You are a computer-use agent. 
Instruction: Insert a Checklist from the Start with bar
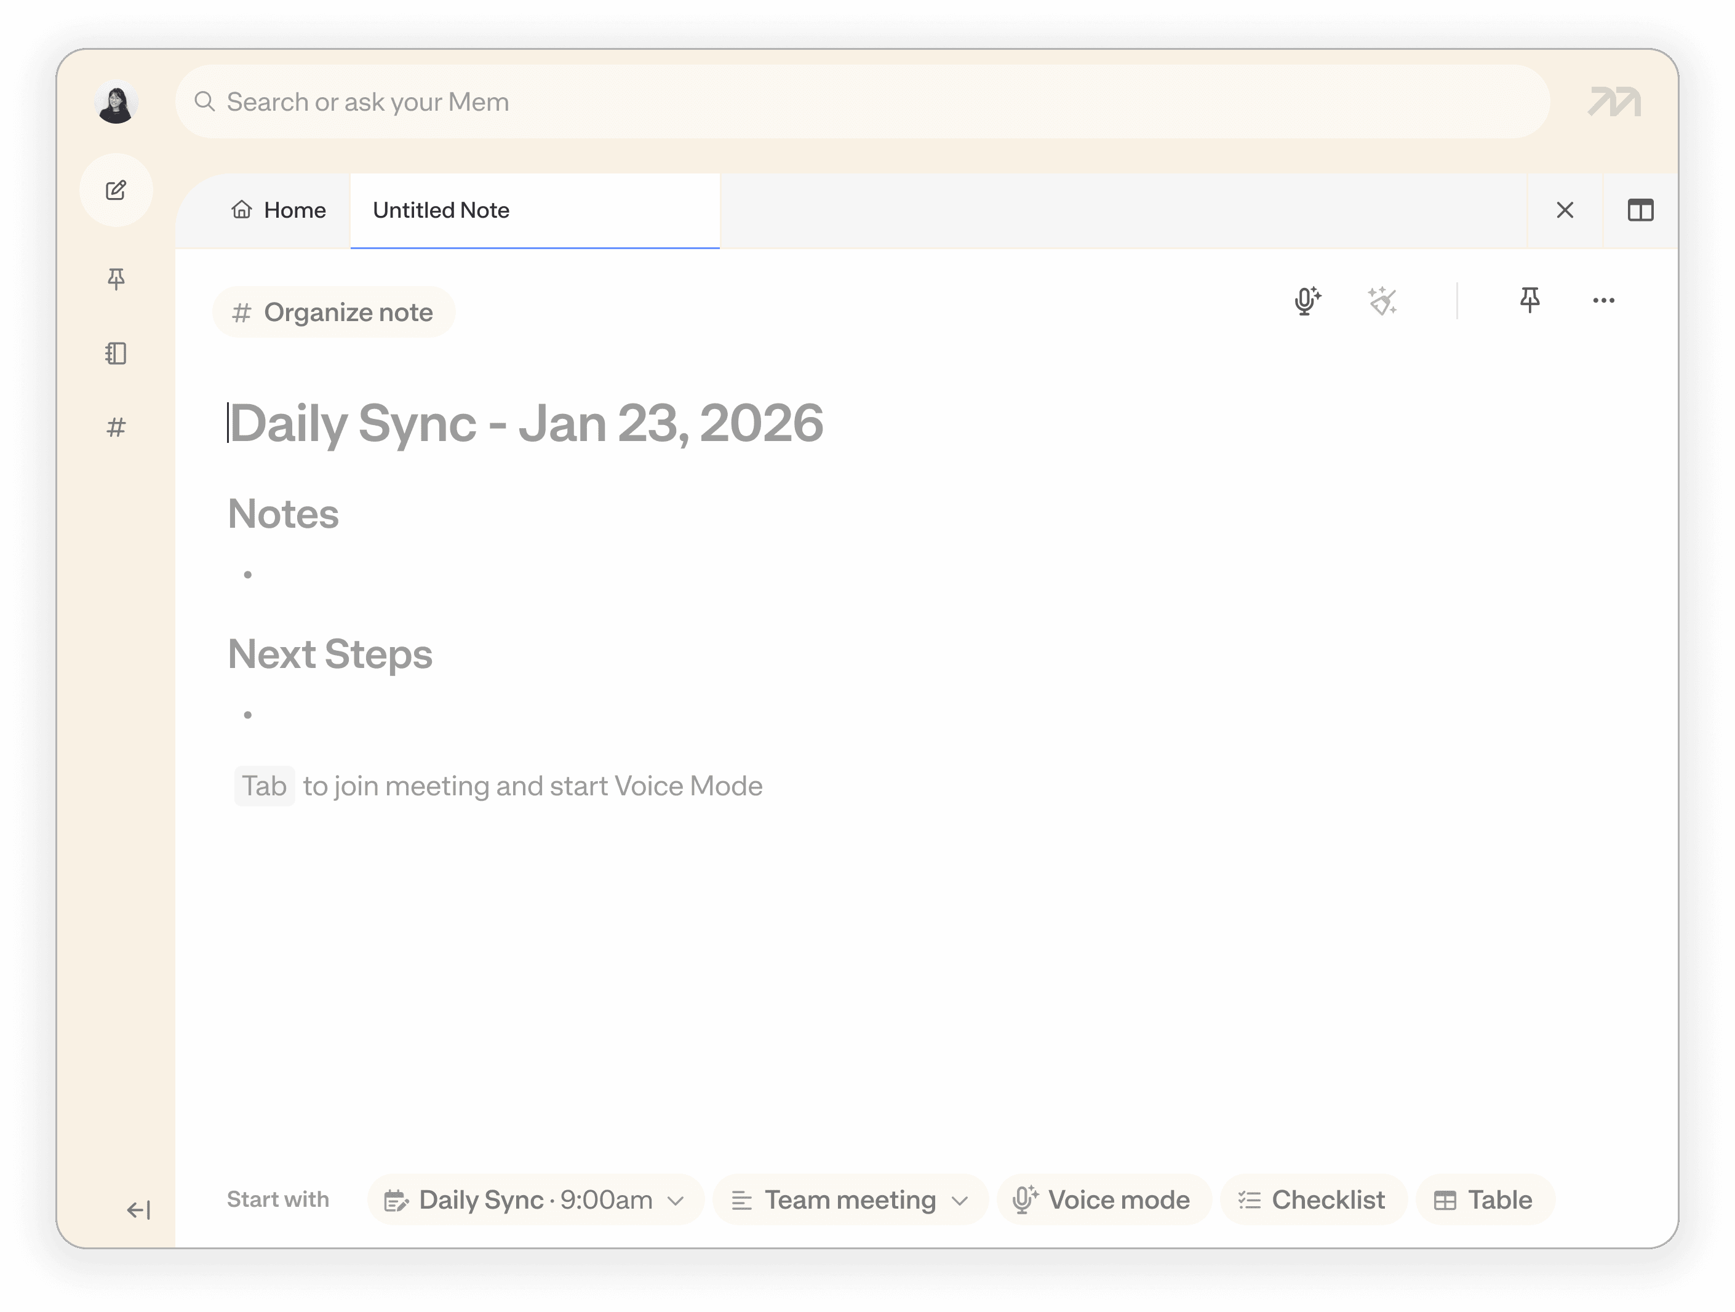[1312, 1200]
